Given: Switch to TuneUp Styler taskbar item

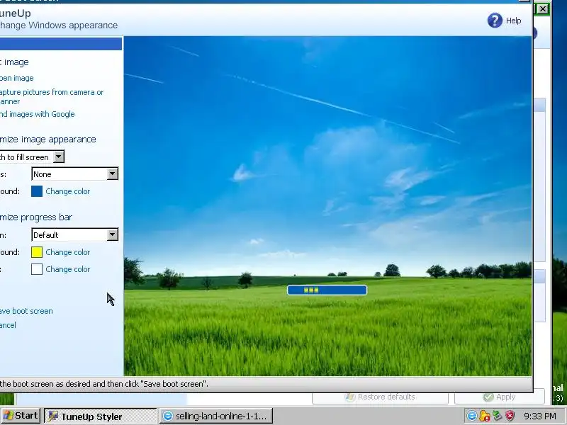Looking at the screenshot, I should [x=101, y=416].
